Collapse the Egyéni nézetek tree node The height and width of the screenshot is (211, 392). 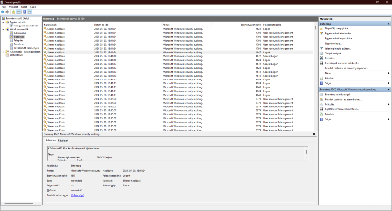3,22
